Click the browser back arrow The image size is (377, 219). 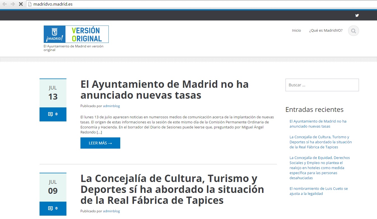[x=5, y=4]
